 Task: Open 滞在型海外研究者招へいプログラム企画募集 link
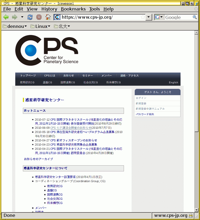82,132
